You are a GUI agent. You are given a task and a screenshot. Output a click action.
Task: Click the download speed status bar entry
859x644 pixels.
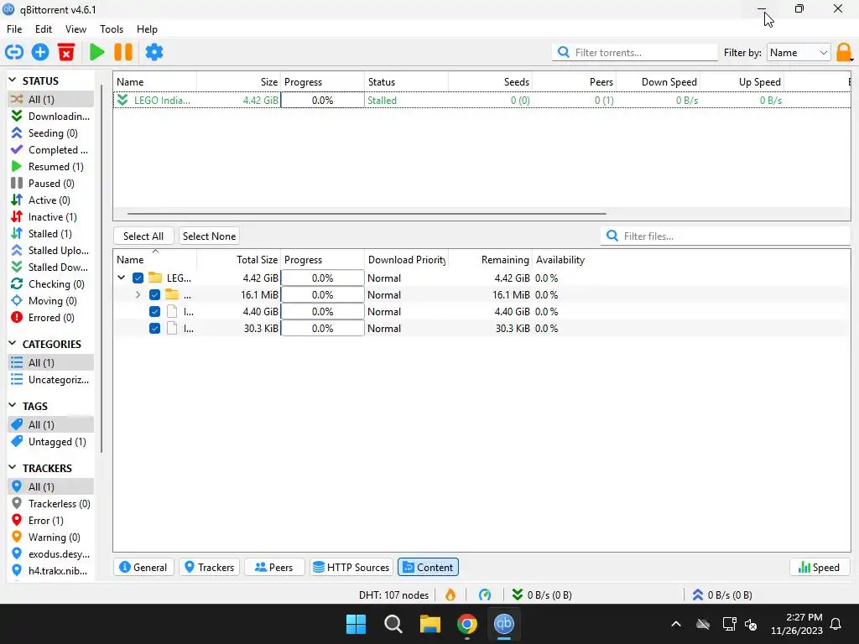point(542,595)
